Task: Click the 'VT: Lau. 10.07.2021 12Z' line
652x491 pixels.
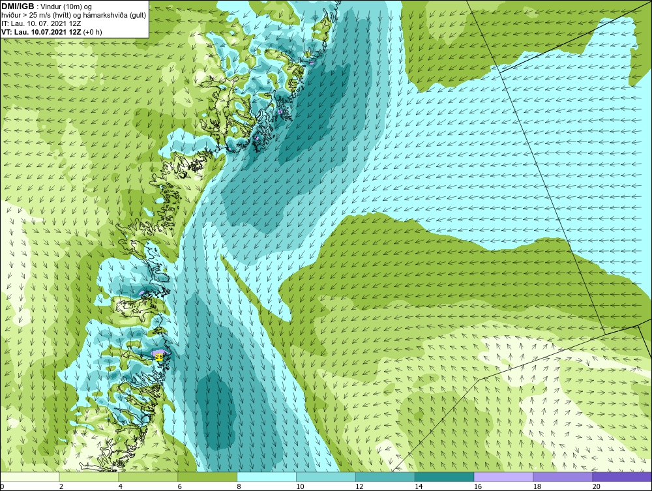Action: click(42, 32)
